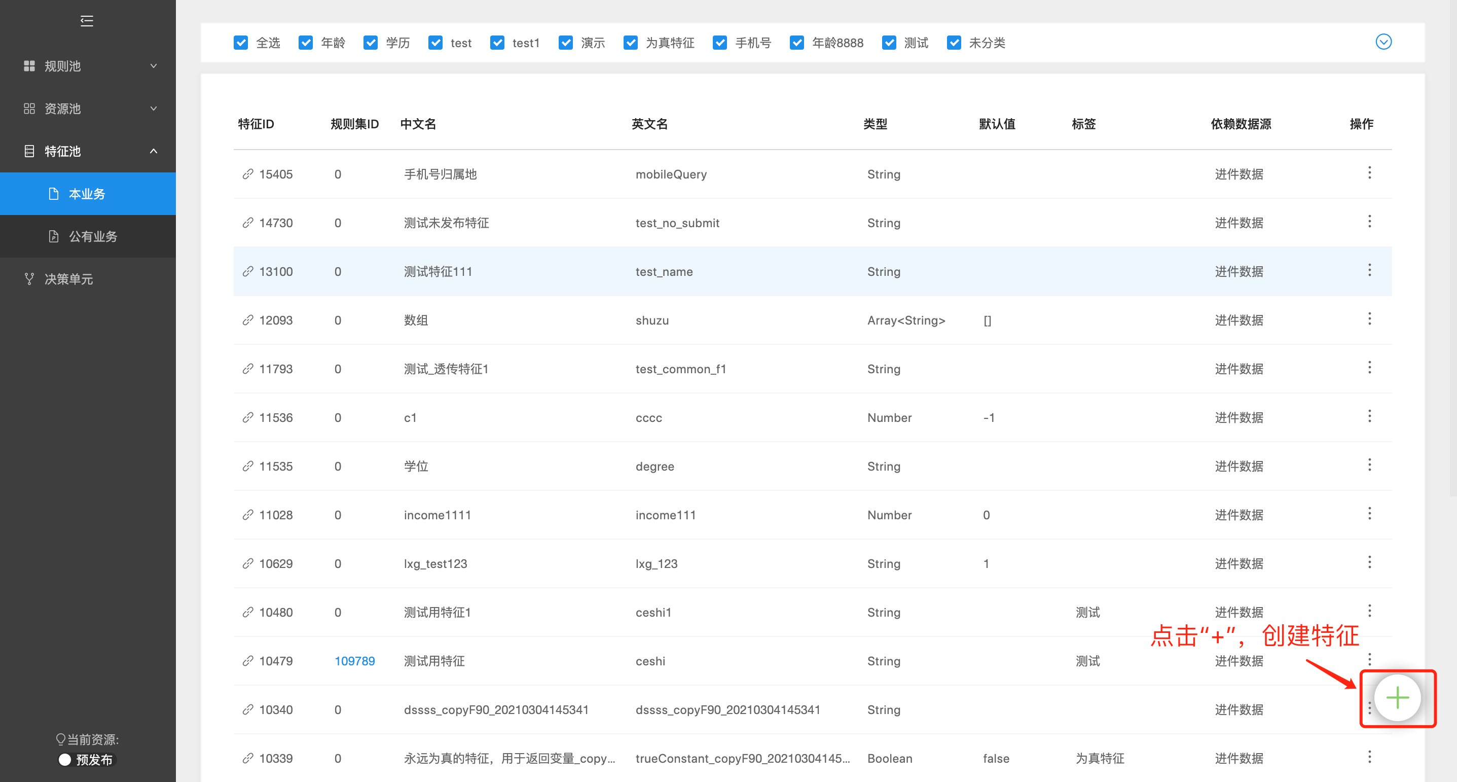Collapse the sidebar with the menu fold icon
Image resolution: width=1457 pixels, height=782 pixels.
click(87, 21)
